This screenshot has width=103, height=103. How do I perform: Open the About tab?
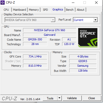(81, 10)
